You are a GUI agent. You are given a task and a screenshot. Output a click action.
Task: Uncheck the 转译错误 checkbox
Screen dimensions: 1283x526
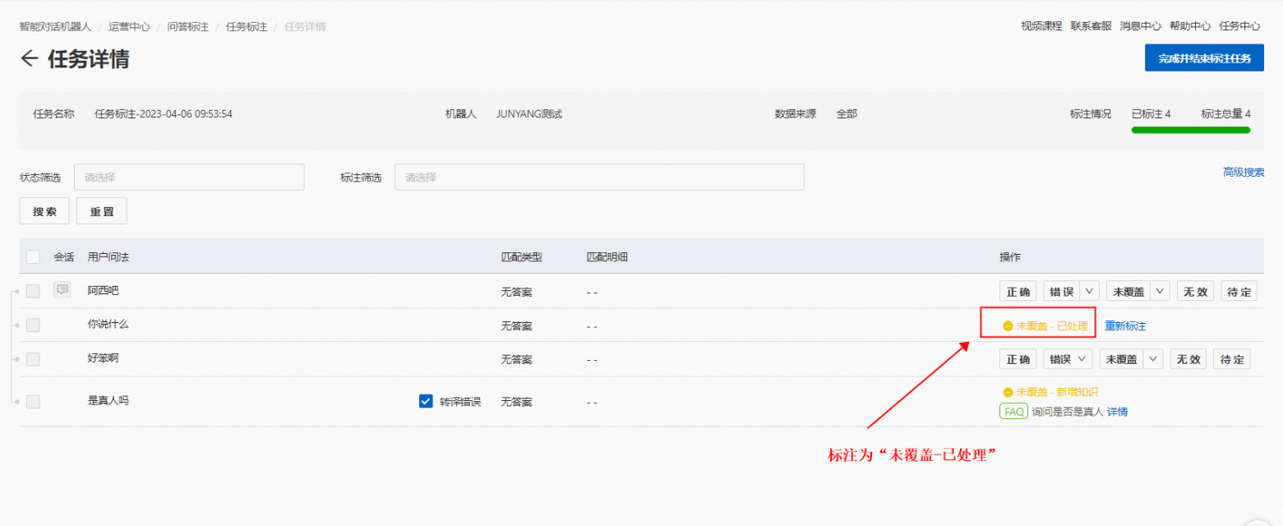426,401
